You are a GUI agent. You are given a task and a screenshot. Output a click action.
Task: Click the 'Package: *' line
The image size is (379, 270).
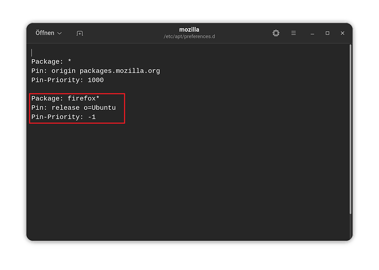click(51, 61)
